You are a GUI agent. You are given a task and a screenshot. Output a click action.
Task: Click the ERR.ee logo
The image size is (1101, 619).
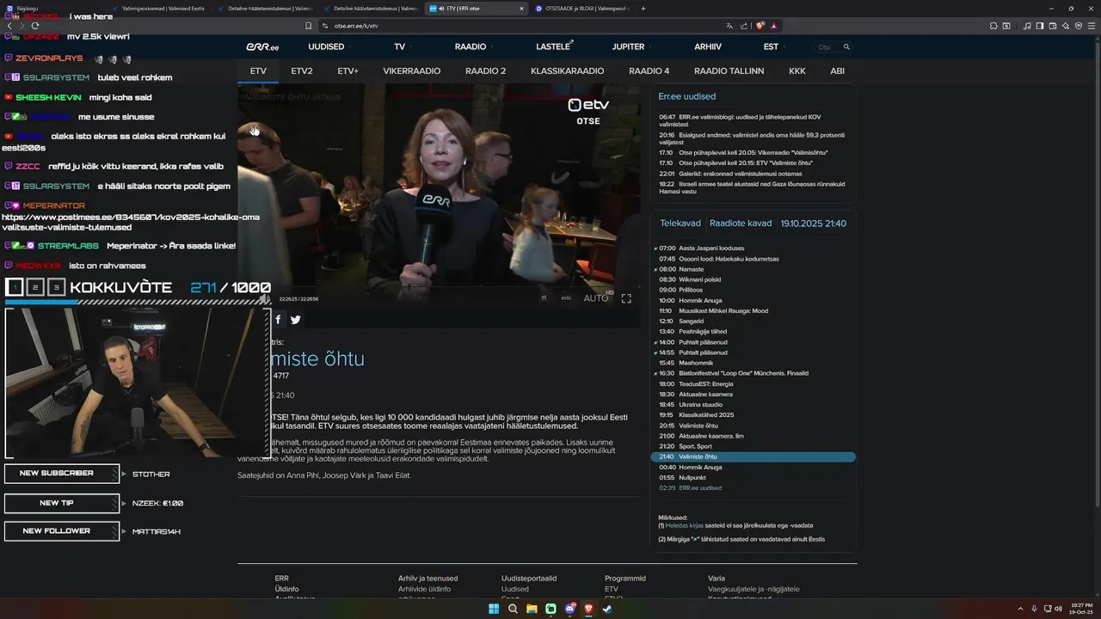(x=262, y=46)
